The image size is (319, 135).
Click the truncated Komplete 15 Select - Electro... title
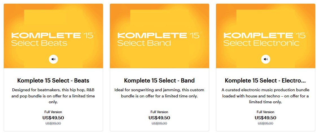click(265, 81)
